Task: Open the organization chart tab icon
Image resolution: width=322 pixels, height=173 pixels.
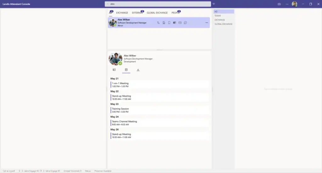Action: click(x=138, y=70)
